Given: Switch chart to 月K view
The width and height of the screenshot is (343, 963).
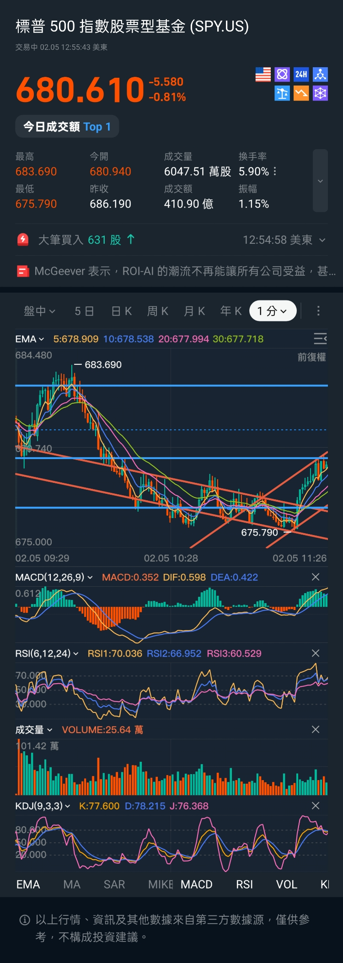Looking at the screenshot, I should click(194, 311).
